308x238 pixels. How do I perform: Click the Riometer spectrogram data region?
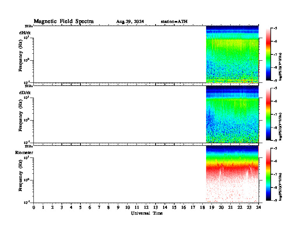pyautogui.click(x=232, y=174)
